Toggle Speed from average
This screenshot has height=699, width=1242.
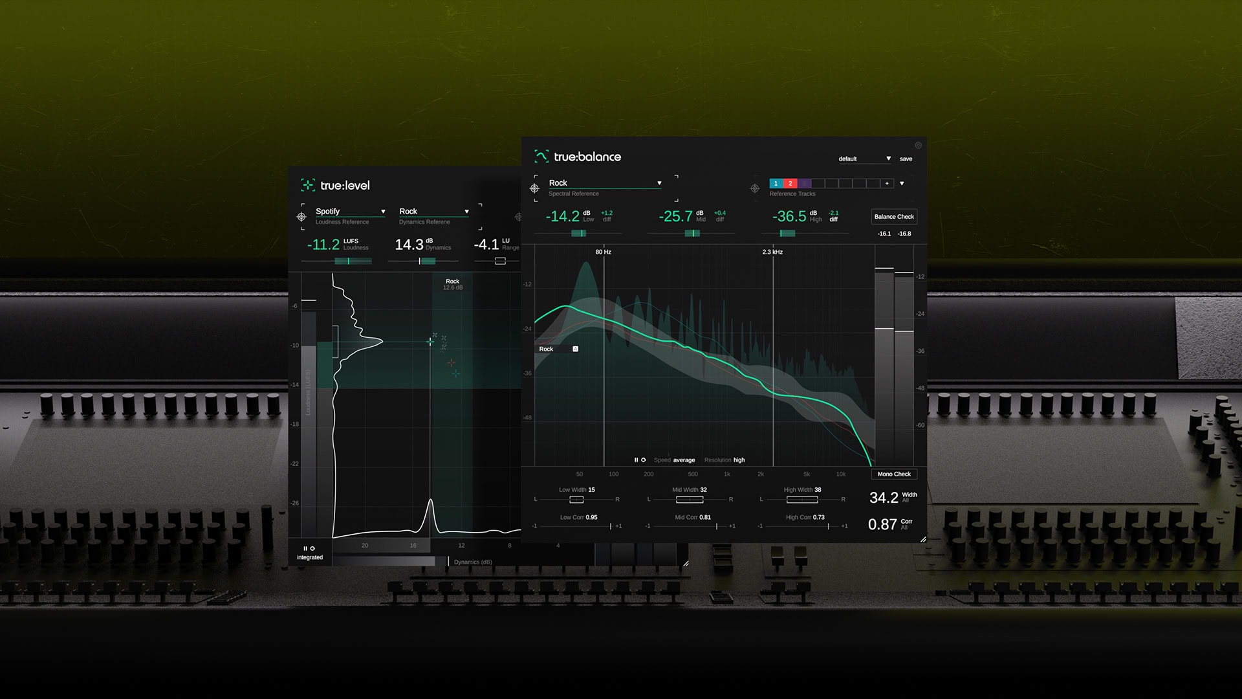click(x=683, y=460)
